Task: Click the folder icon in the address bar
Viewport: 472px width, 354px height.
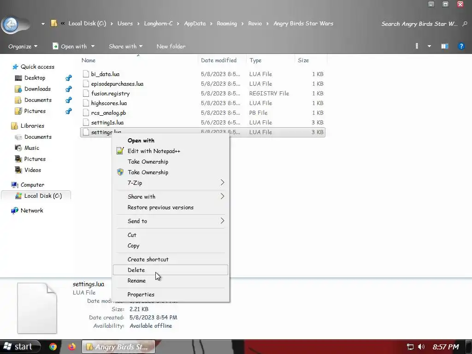Action: pyautogui.click(x=54, y=24)
